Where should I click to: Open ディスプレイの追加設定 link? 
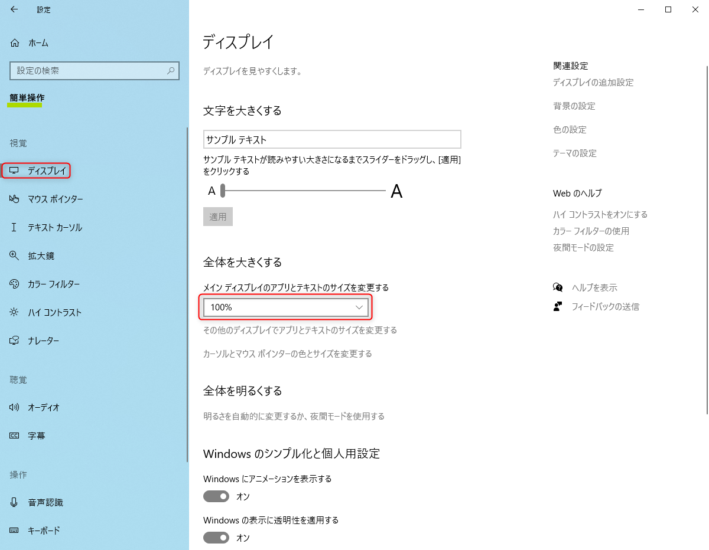click(x=593, y=83)
